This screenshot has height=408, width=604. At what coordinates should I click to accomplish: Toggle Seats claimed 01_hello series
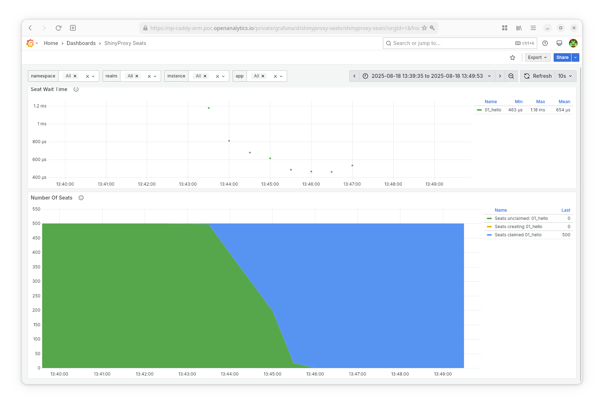(518, 235)
